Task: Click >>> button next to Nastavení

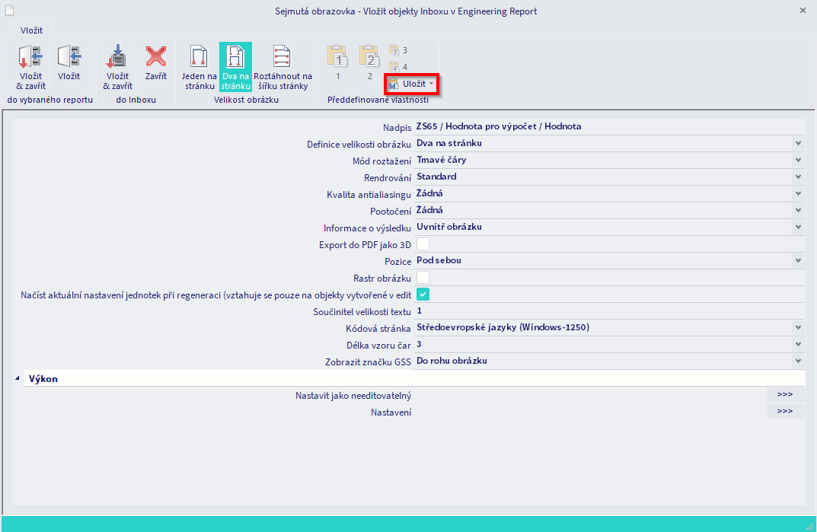Action: pyautogui.click(x=784, y=412)
